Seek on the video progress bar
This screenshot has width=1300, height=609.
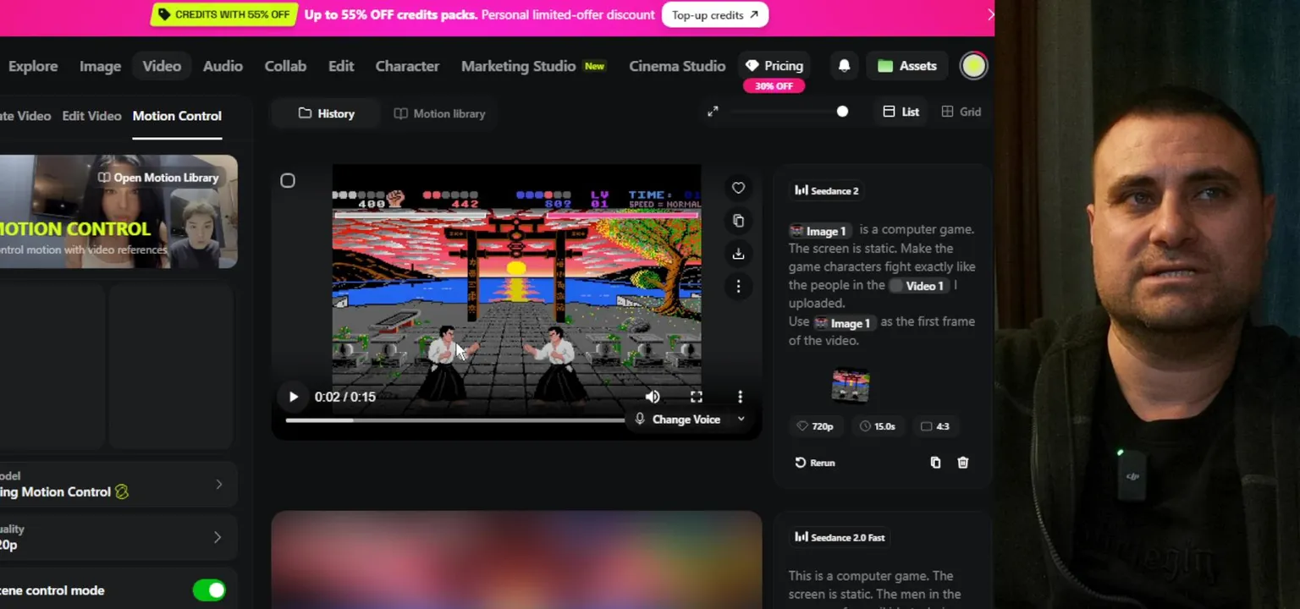click(454, 420)
